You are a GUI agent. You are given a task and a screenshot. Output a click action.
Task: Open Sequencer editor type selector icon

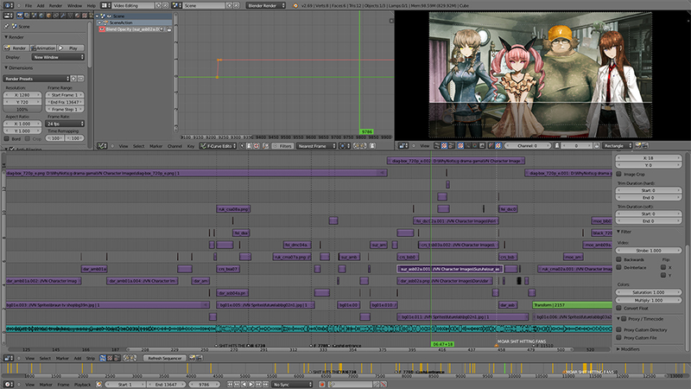pos(7,358)
